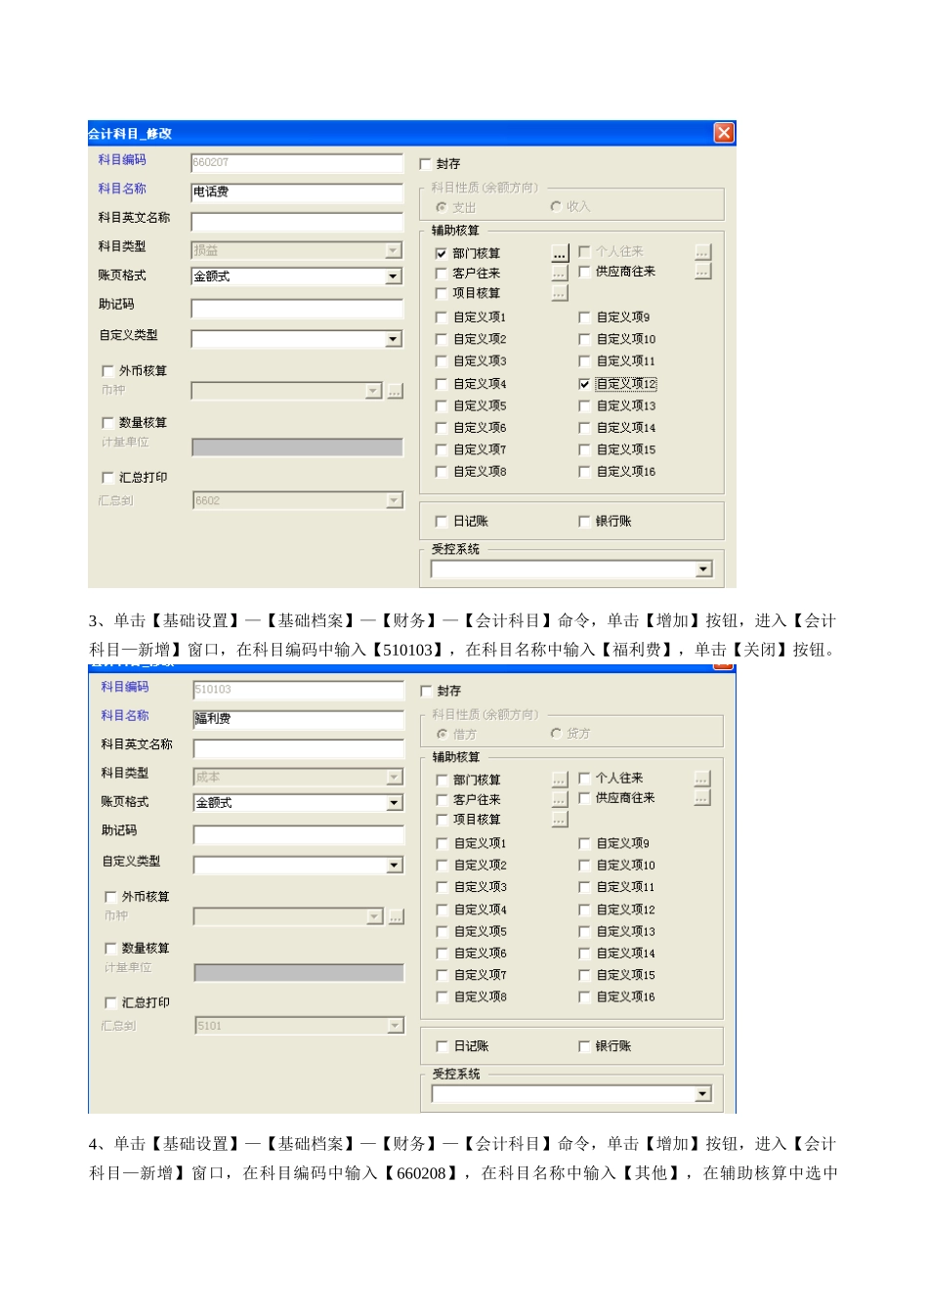The height and width of the screenshot is (1313, 928).
Task: Check 自定义项16 in the 福利费 dialog
Action: 584,997
